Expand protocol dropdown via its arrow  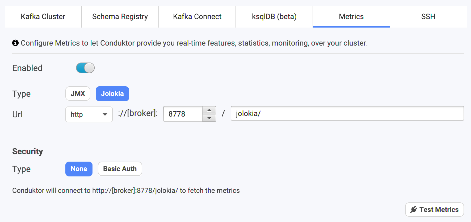(x=105, y=114)
